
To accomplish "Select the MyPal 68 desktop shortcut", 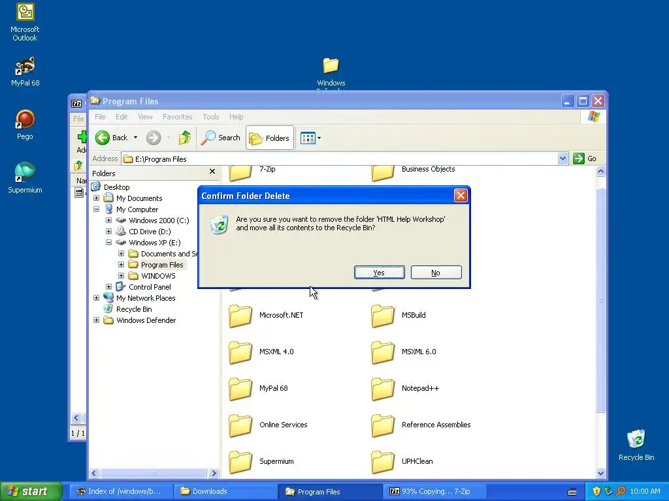I will click(x=25, y=71).
